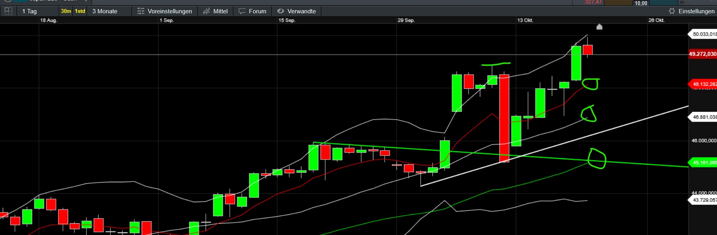Click the Voreinstellungen sliders icon

(141, 11)
